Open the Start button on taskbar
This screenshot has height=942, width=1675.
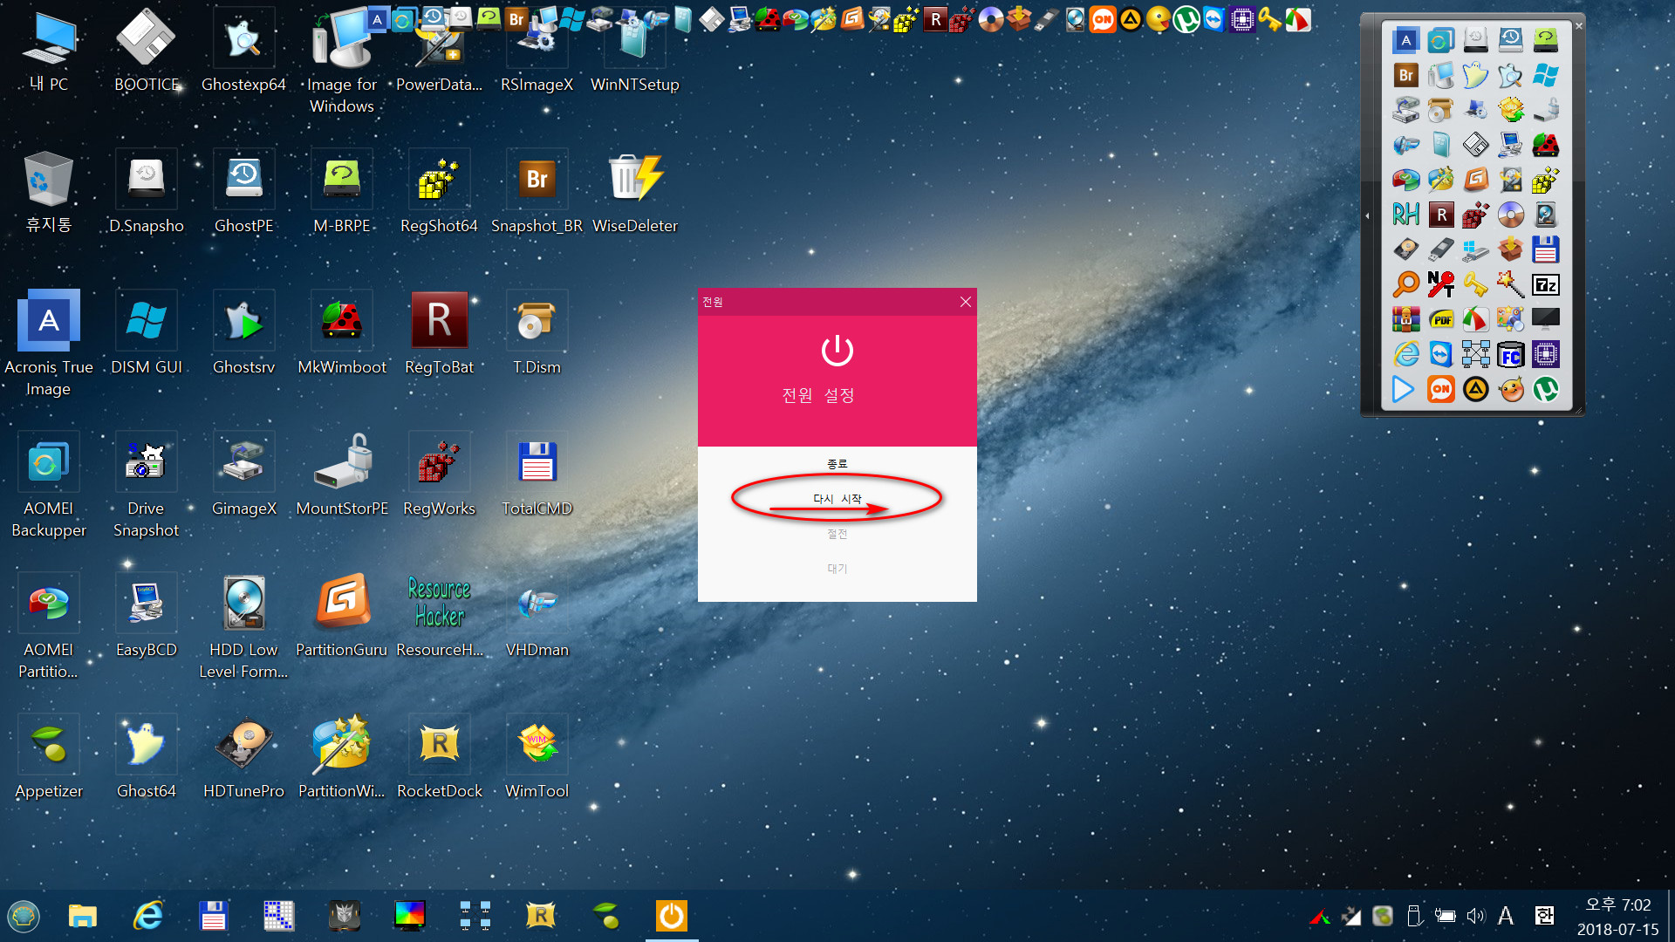24,916
